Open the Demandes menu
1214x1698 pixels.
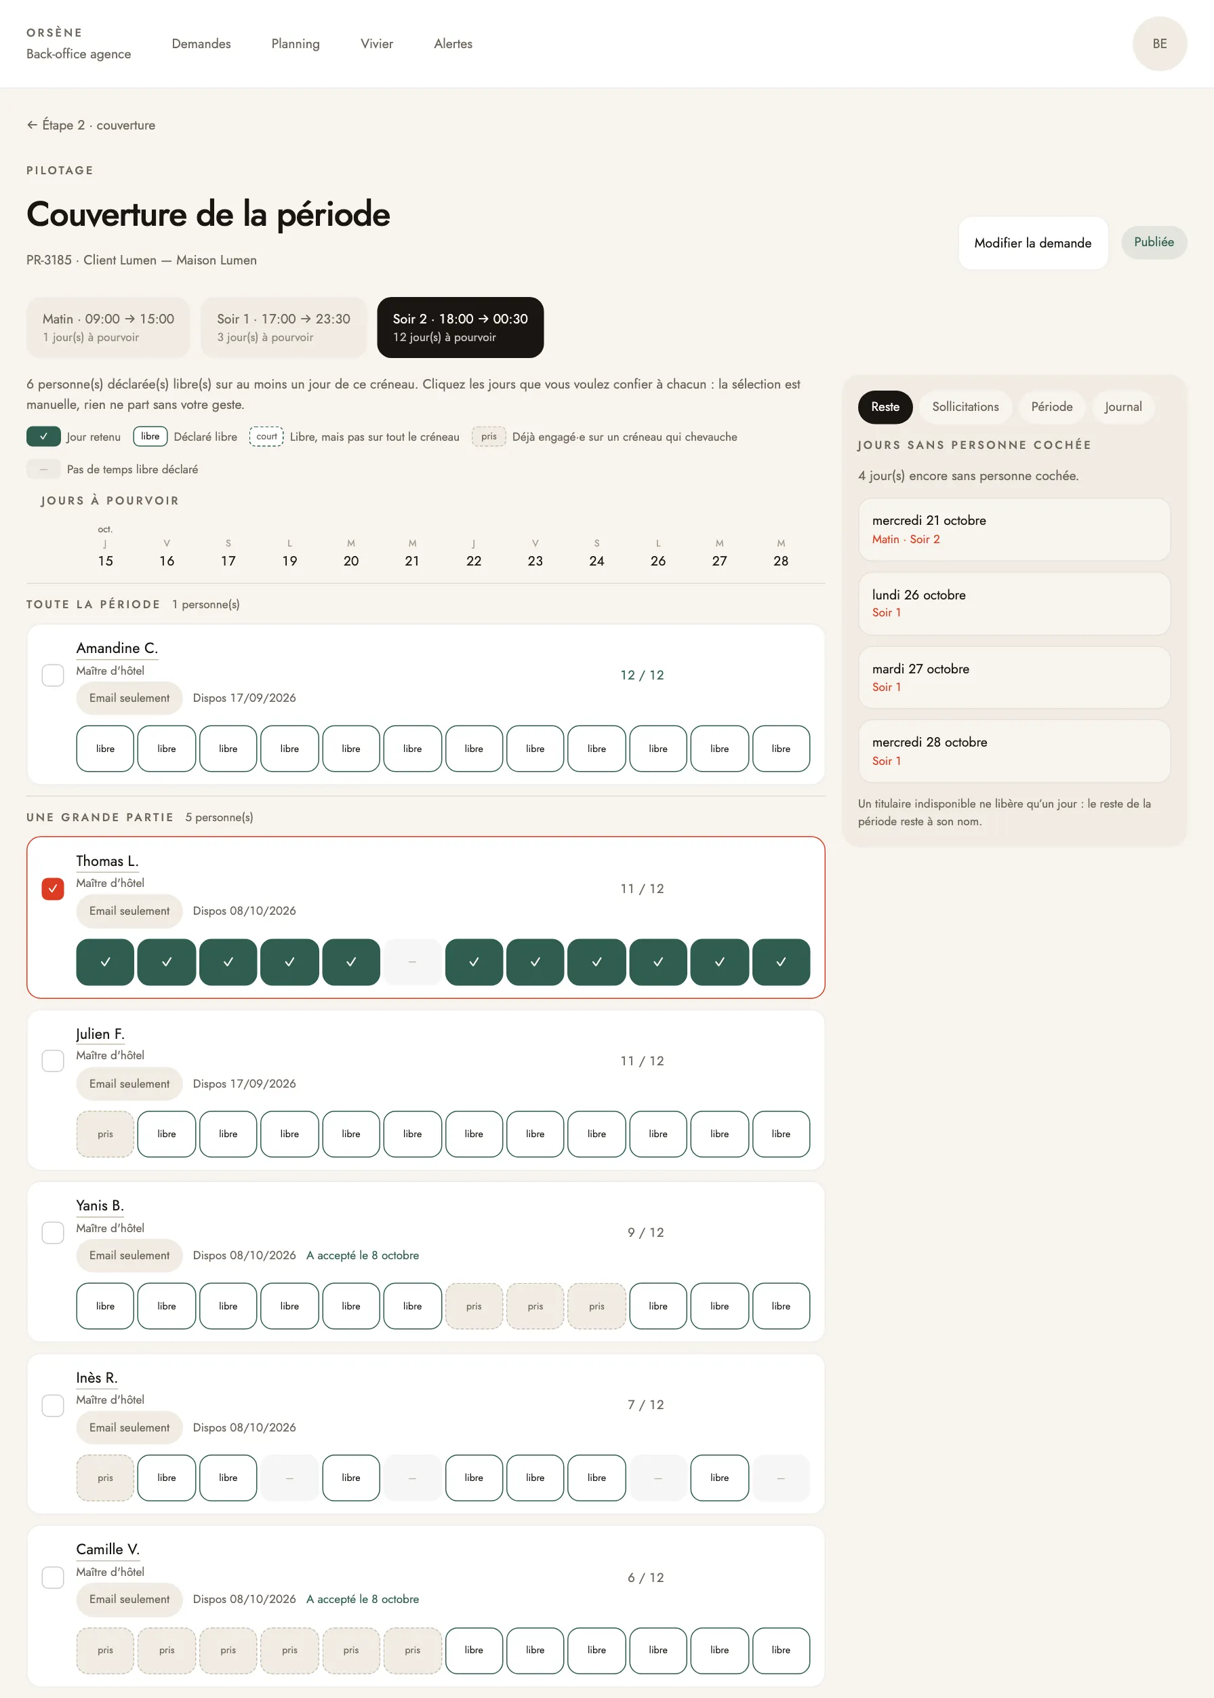[x=201, y=43]
